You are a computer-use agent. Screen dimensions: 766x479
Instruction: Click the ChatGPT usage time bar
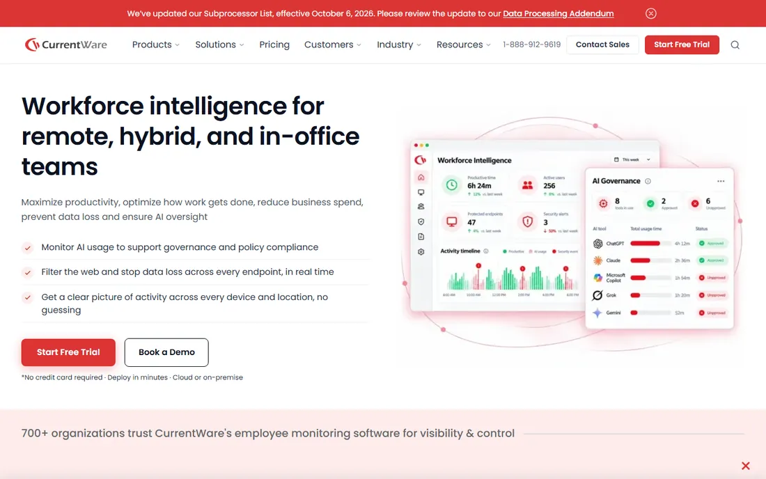pyautogui.click(x=650, y=243)
